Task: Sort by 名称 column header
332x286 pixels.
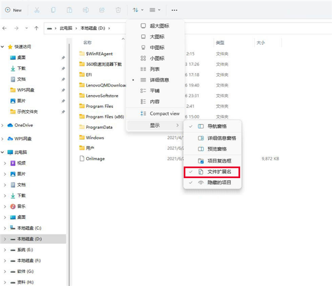Action: click(88, 42)
